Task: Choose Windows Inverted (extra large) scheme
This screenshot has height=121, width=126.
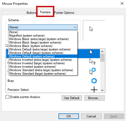Action: click(43, 60)
